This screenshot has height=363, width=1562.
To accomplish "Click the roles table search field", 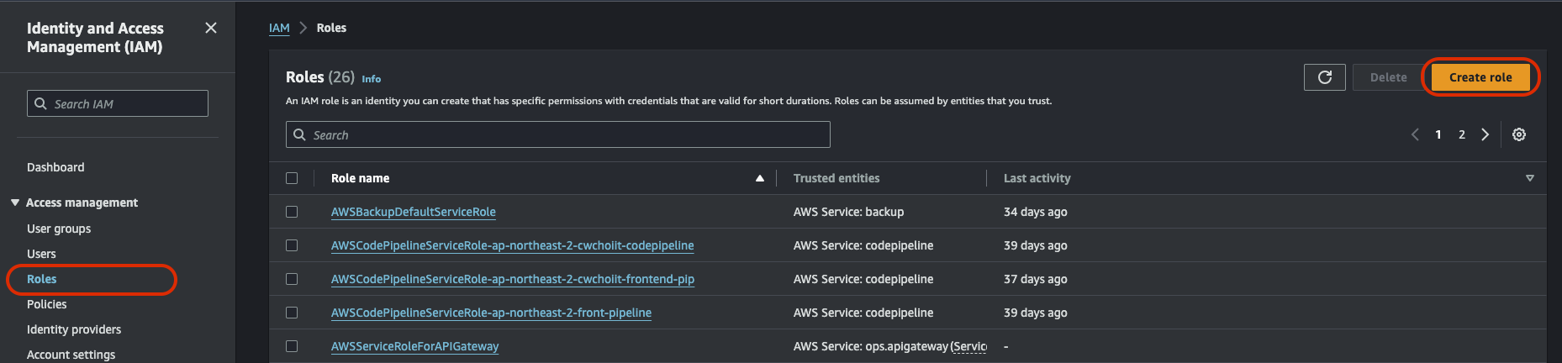I will [563, 134].
